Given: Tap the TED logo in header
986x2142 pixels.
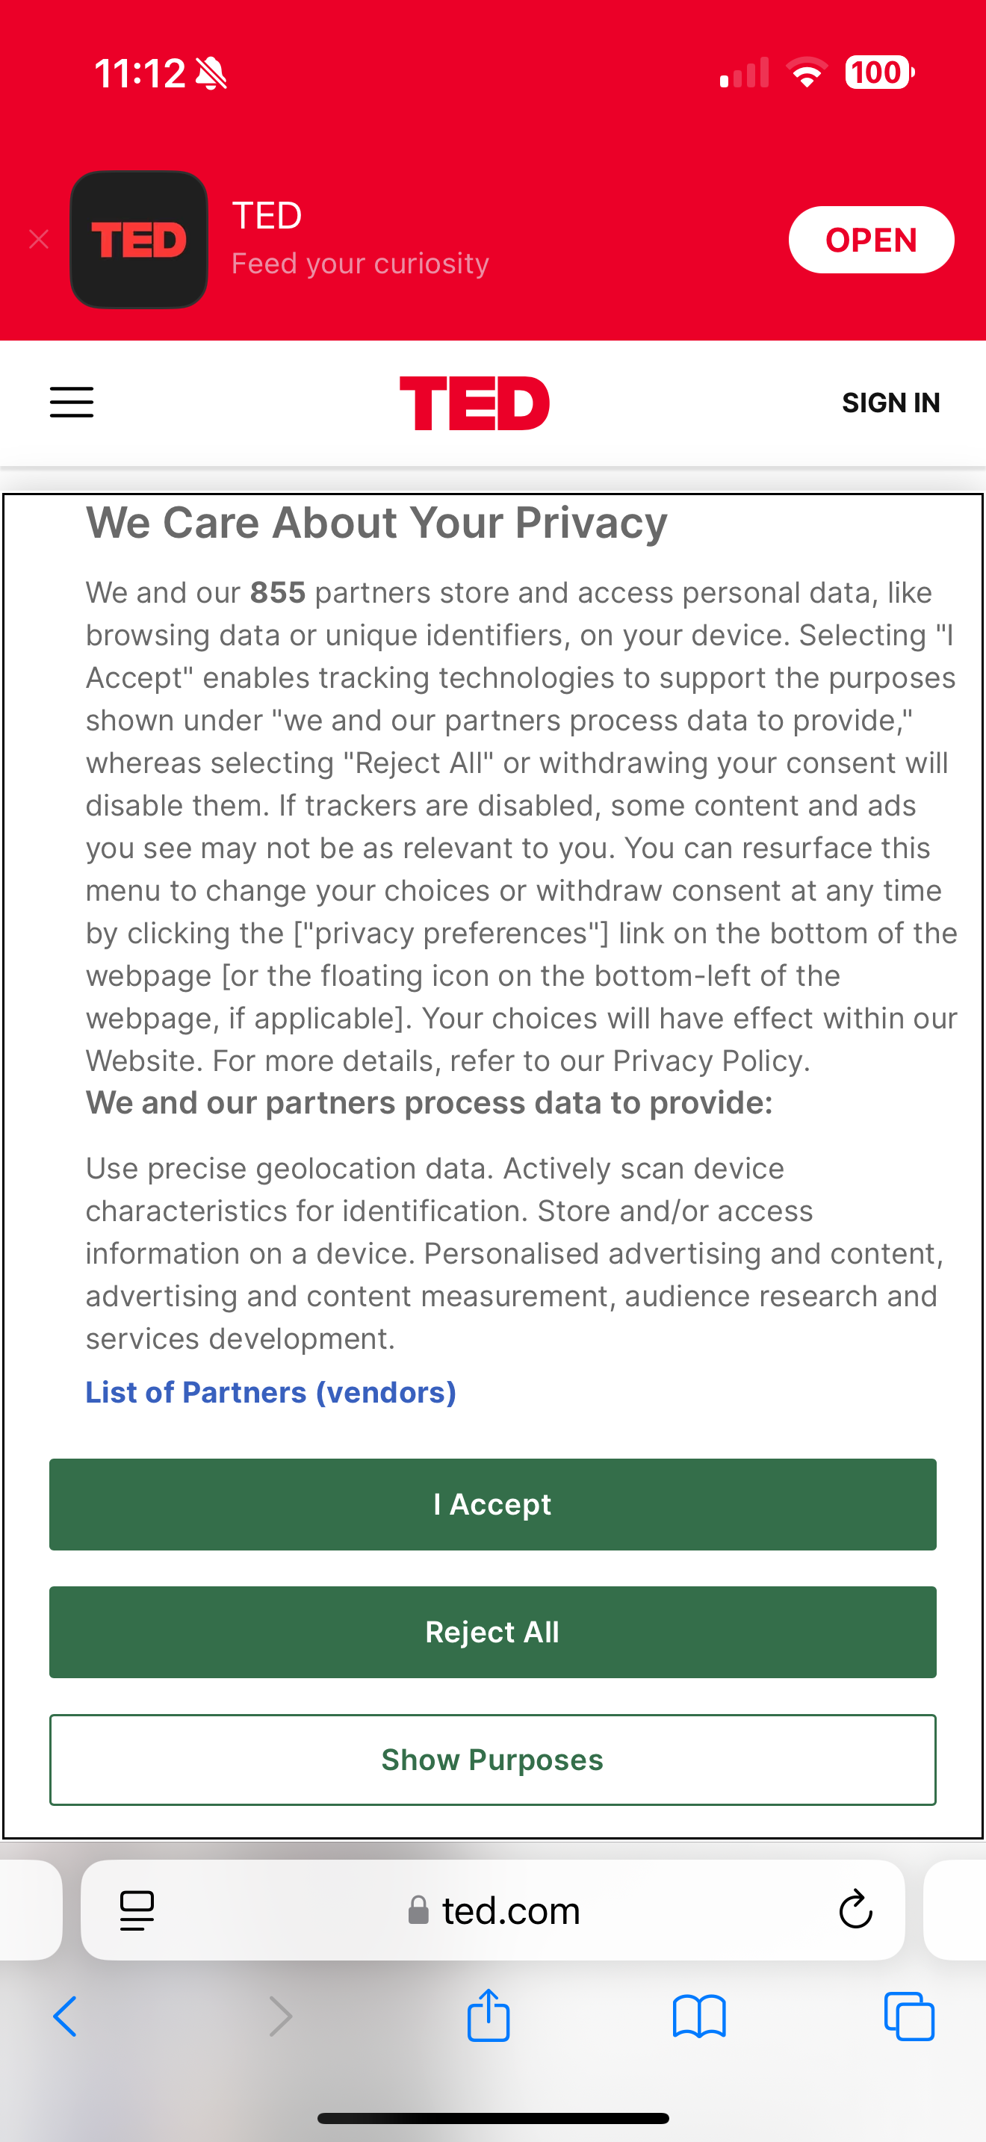Looking at the screenshot, I should (474, 403).
